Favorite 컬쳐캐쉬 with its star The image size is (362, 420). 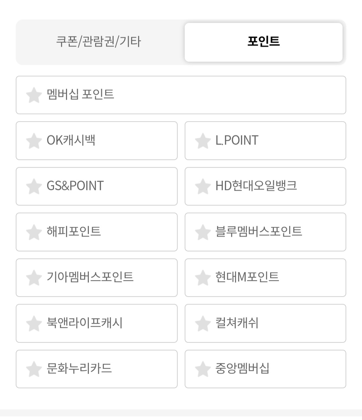pyautogui.click(x=203, y=323)
